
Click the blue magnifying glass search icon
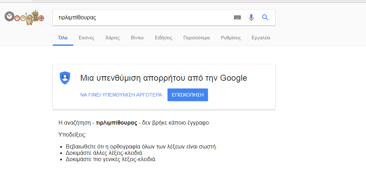265,18
